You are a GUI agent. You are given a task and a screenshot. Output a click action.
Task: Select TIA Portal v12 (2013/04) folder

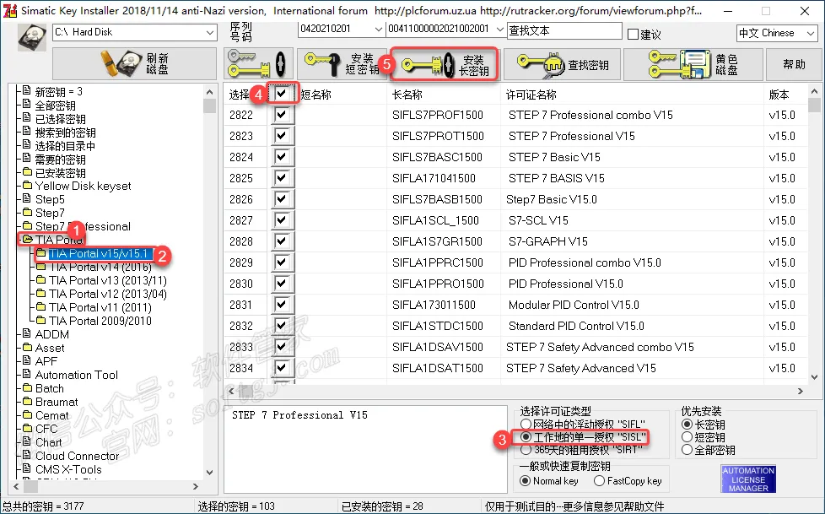(x=108, y=294)
